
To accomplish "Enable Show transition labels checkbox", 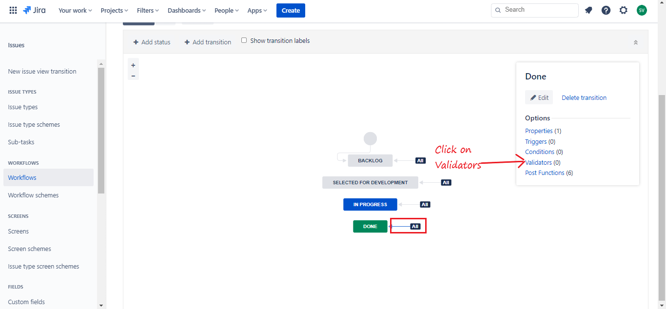I will pyautogui.click(x=244, y=40).
